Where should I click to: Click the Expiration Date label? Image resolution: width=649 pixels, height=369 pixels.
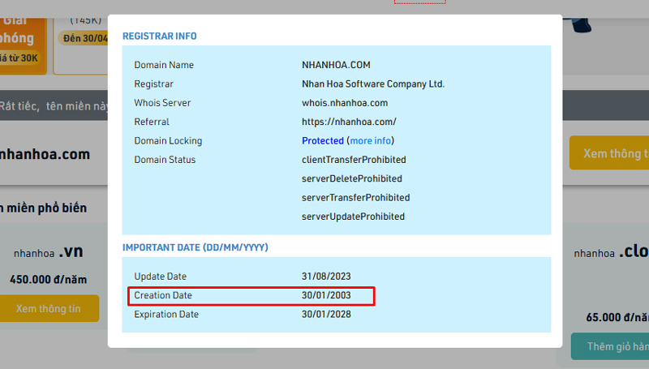[x=166, y=315]
